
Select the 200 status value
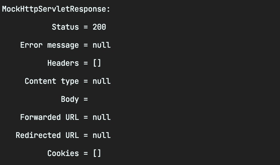[99, 27]
